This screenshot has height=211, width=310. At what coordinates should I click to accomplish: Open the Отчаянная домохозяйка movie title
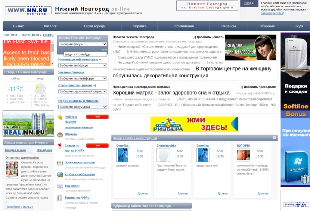(x=22, y=158)
